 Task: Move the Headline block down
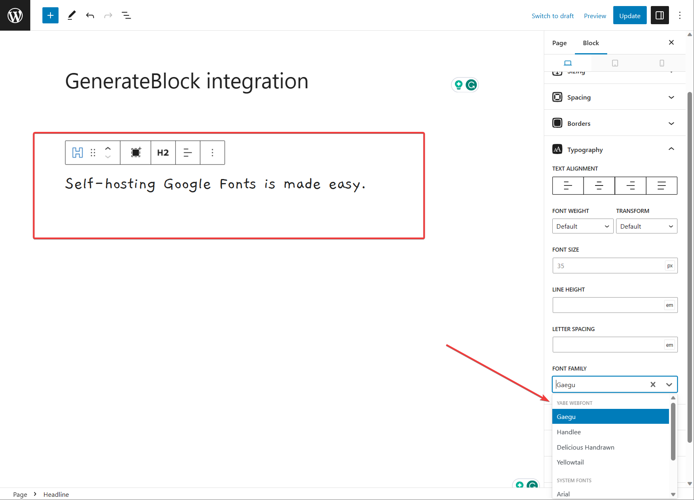tap(108, 157)
